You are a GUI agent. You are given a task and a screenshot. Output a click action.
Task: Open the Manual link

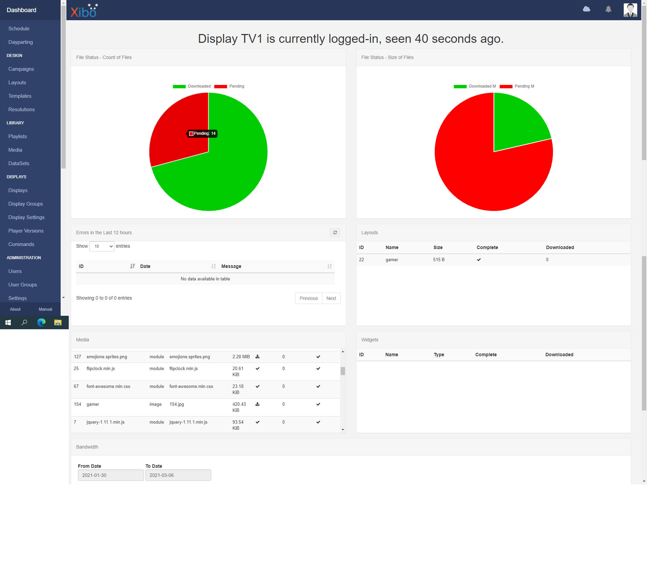point(45,309)
